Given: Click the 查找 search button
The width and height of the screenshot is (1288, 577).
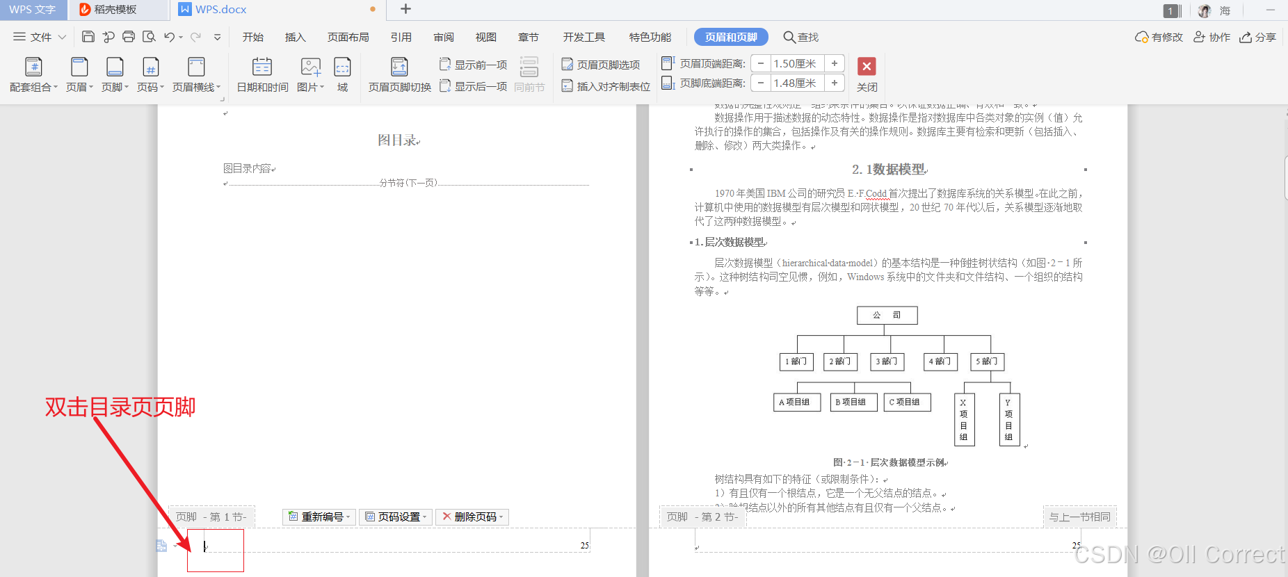Looking at the screenshot, I should click(x=801, y=37).
